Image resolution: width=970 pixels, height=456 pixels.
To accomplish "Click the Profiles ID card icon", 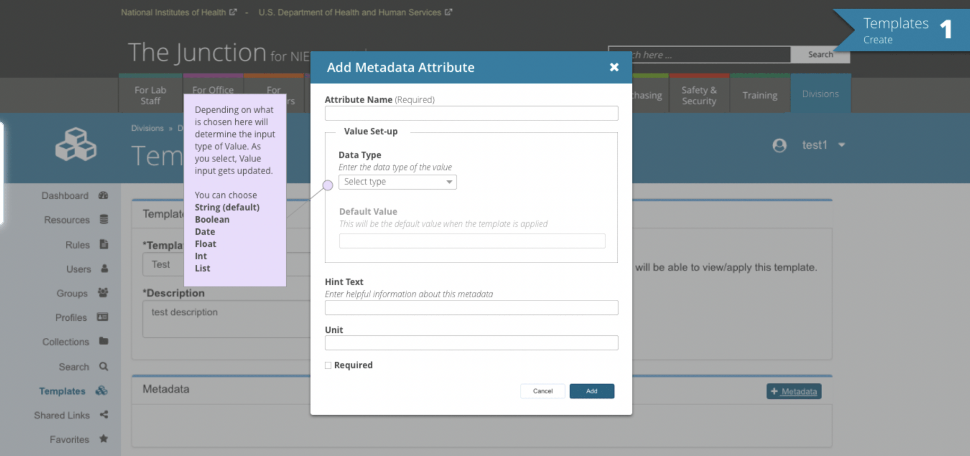I will pyautogui.click(x=102, y=317).
